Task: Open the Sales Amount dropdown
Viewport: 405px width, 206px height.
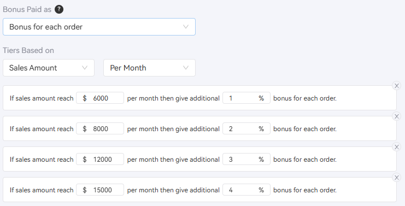Action: pos(49,68)
